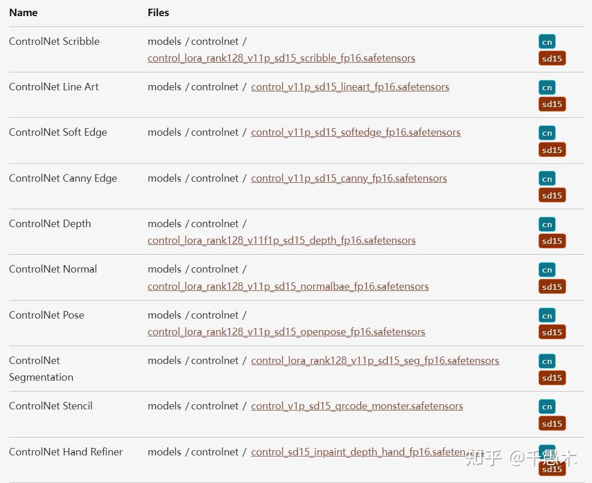Click the cn badge in ControlNet Depth row
Screen dimensions: 592x483
547,224
